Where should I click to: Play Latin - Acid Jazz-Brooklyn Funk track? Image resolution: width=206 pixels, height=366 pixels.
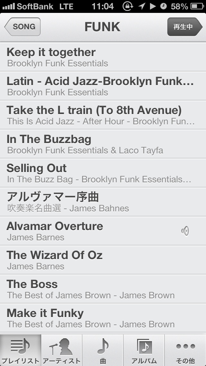(x=103, y=86)
